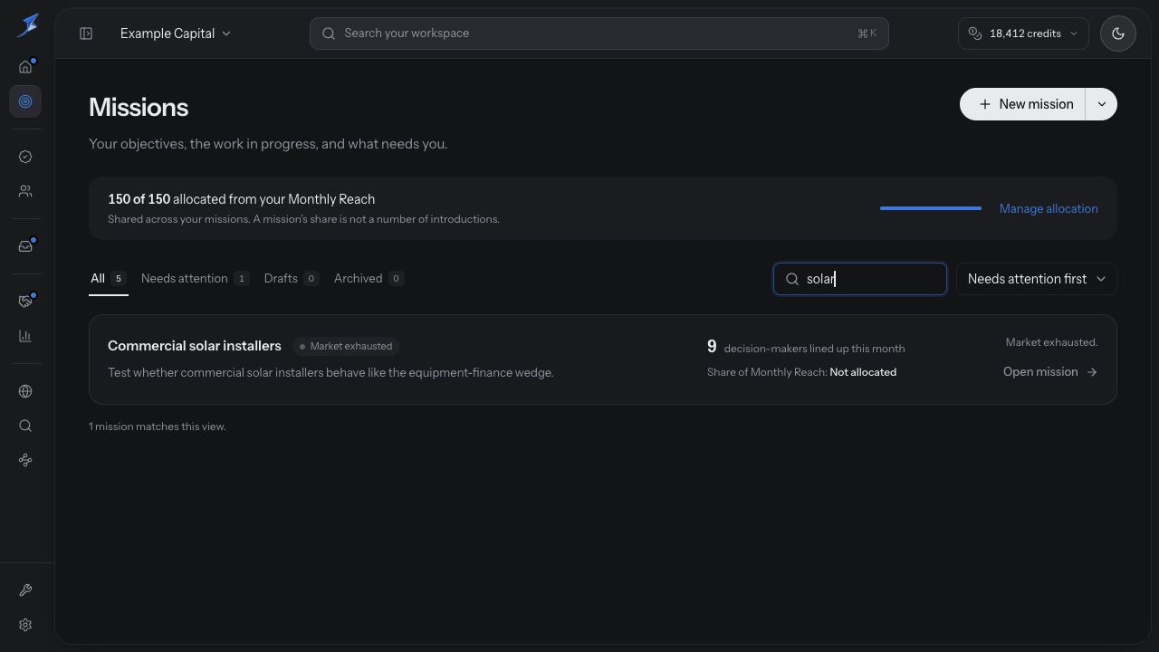1159x652 pixels.
Task: Open the bar chart icon in sidebar
Action: pos(25,336)
